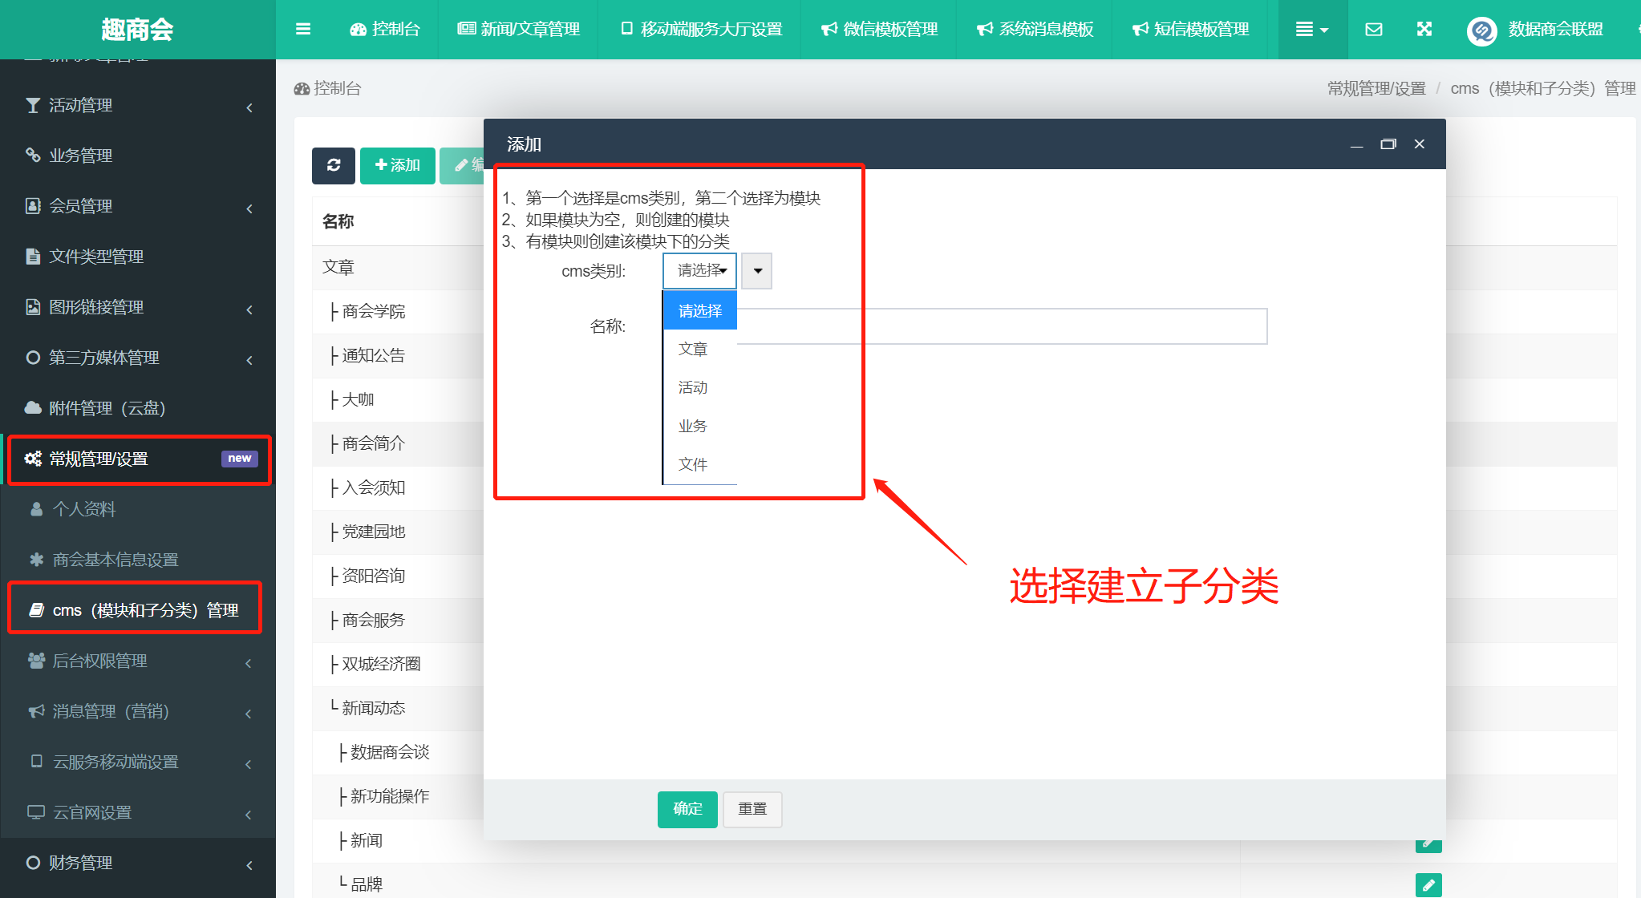Click the refresh icon button
The width and height of the screenshot is (1641, 898).
[334, 165]
